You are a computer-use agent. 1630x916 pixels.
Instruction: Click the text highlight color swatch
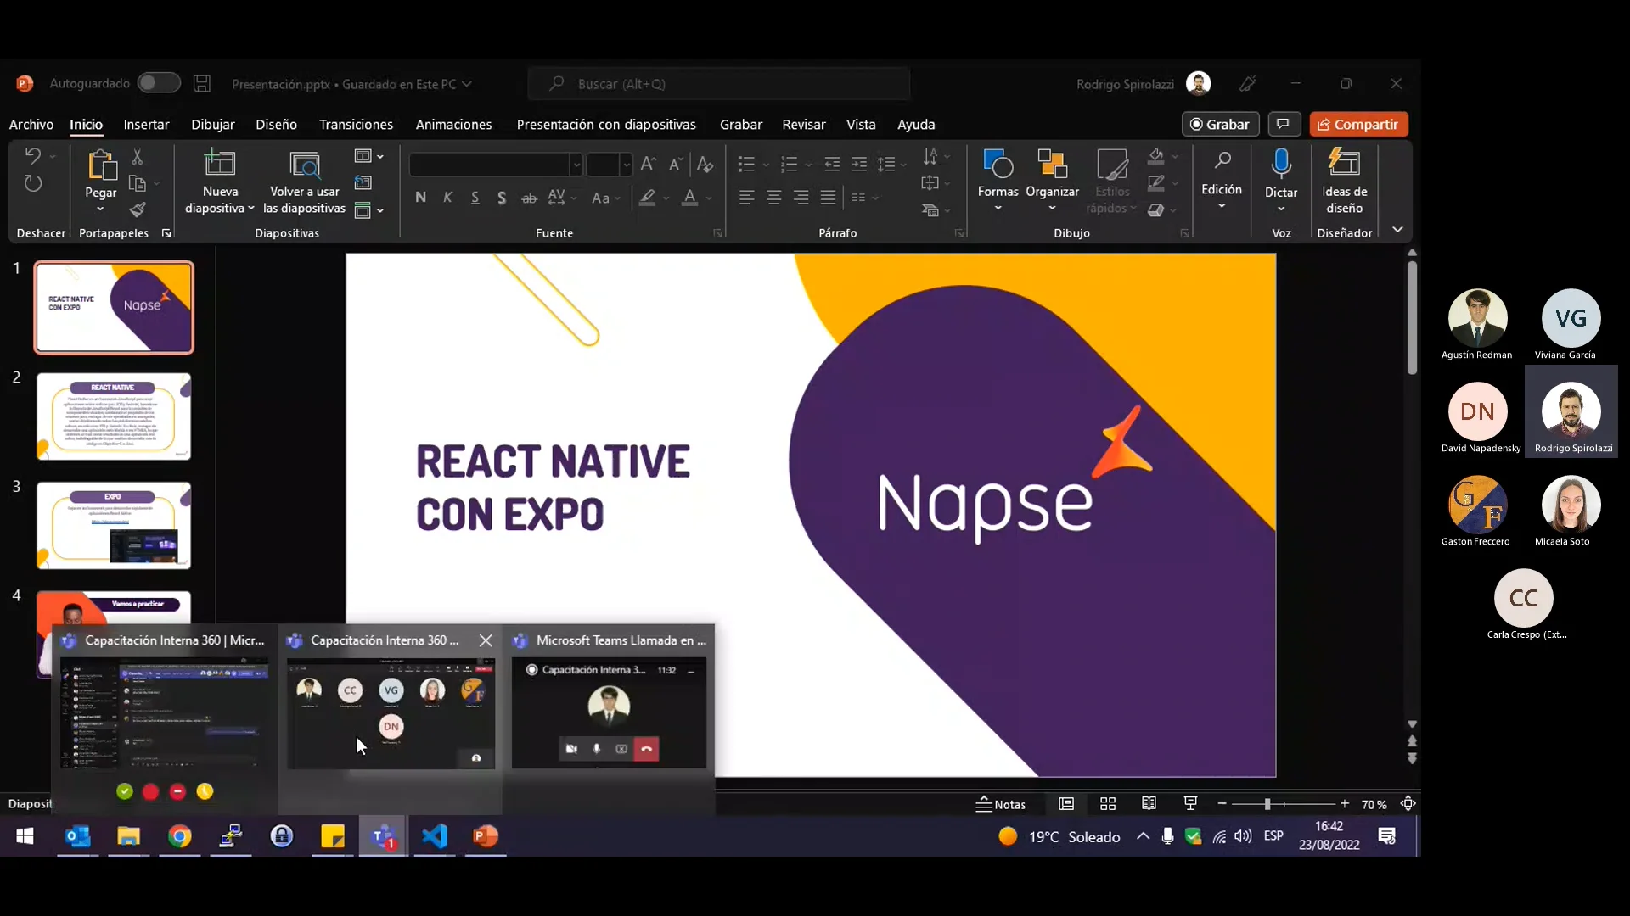(x=648, y=198)
